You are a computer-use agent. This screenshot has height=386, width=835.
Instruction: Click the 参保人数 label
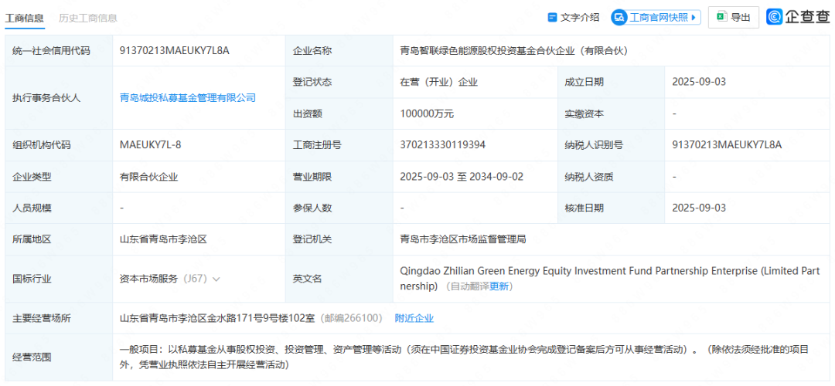pyautogui.click(x=312, y=208)
